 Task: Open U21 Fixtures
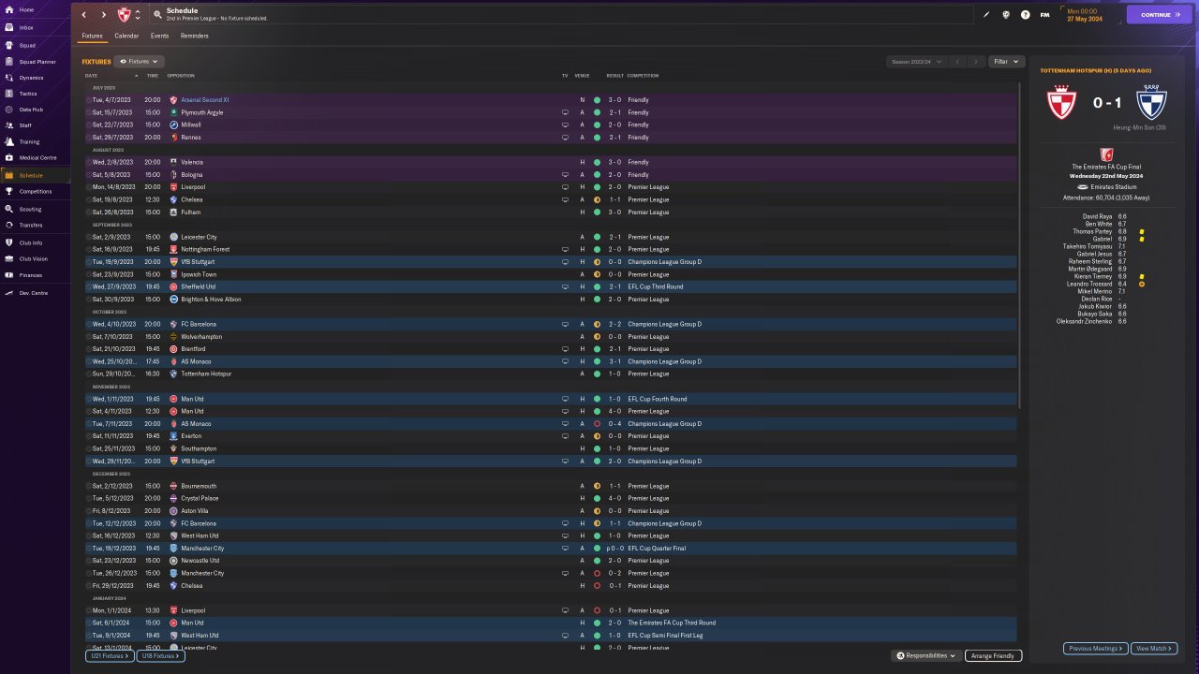click(x=110, y=656)
